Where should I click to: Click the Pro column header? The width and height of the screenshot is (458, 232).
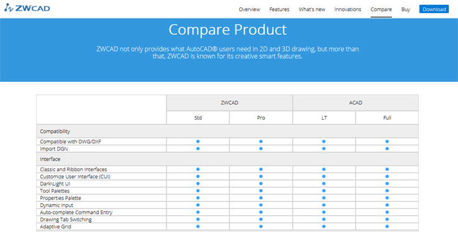point(261,118)
